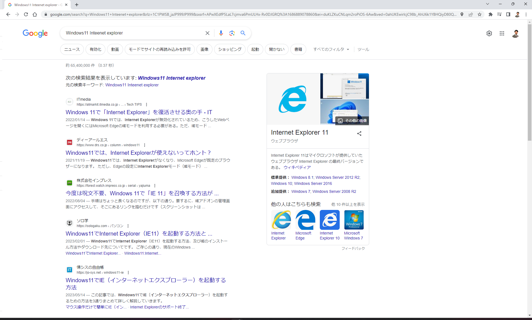Open Chrome's side panel icon
This screenshot has height=320, width=532.
508,14
